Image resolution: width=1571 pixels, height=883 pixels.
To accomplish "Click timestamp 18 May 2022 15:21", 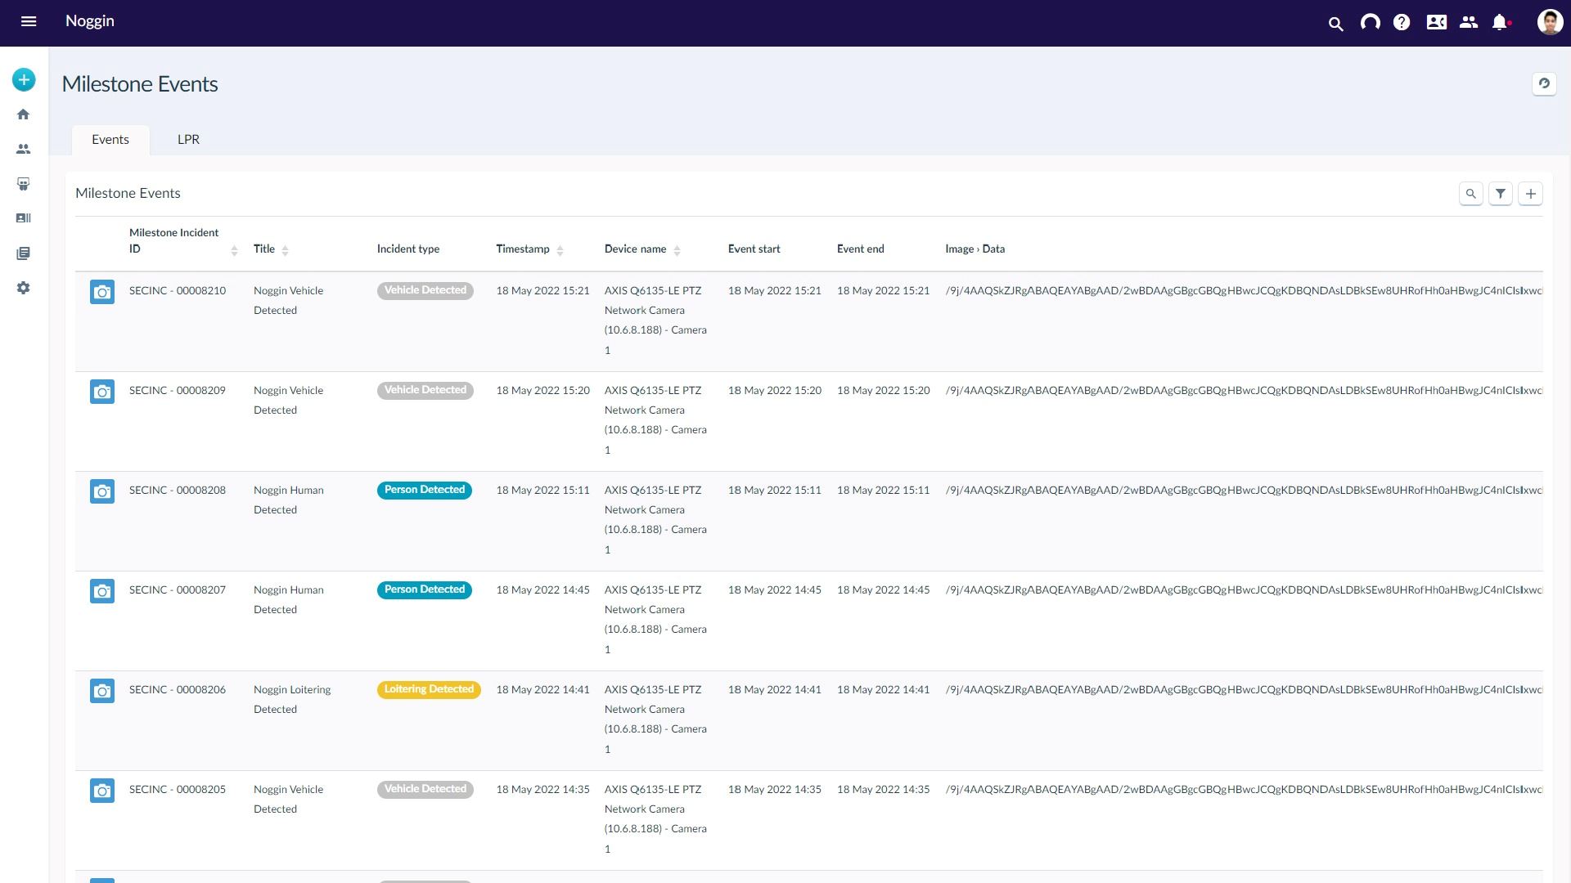I will 542,291.
